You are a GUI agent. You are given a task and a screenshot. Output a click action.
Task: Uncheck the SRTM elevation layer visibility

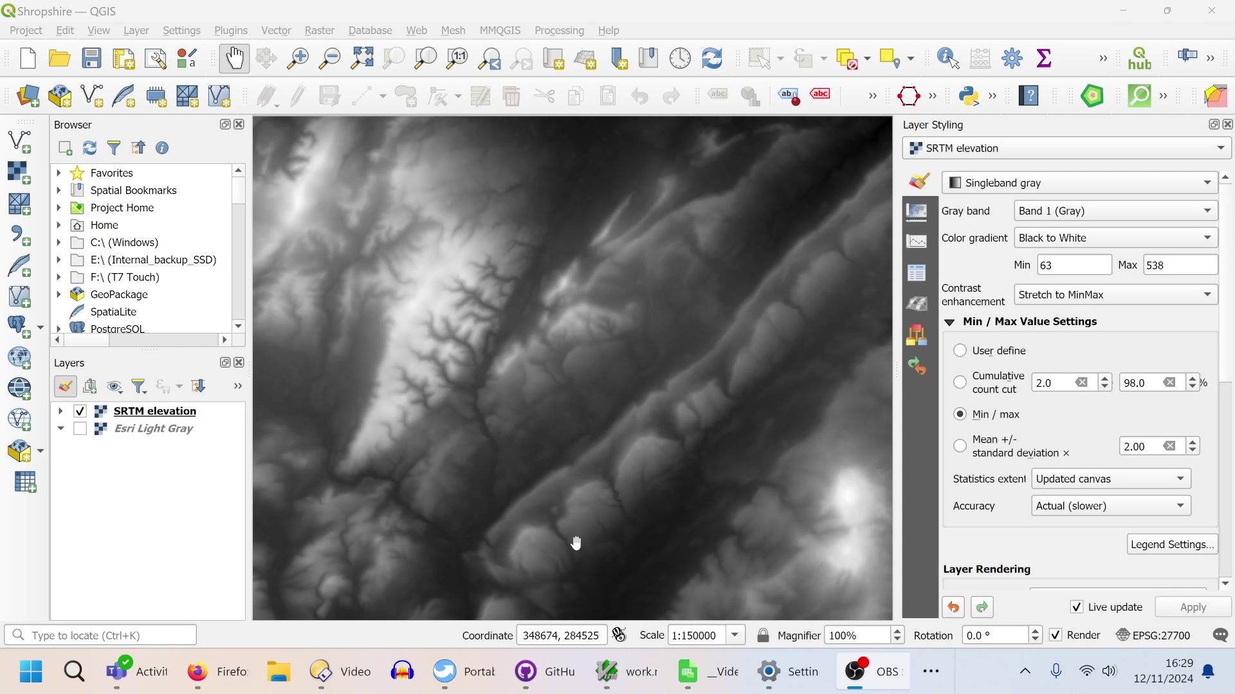(79, 411)
